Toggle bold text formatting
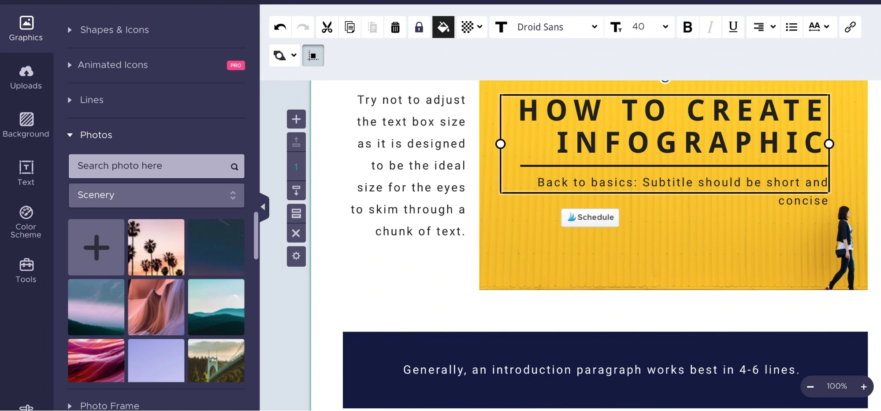Viewport: 881px width, 411px height. point(687,27)
